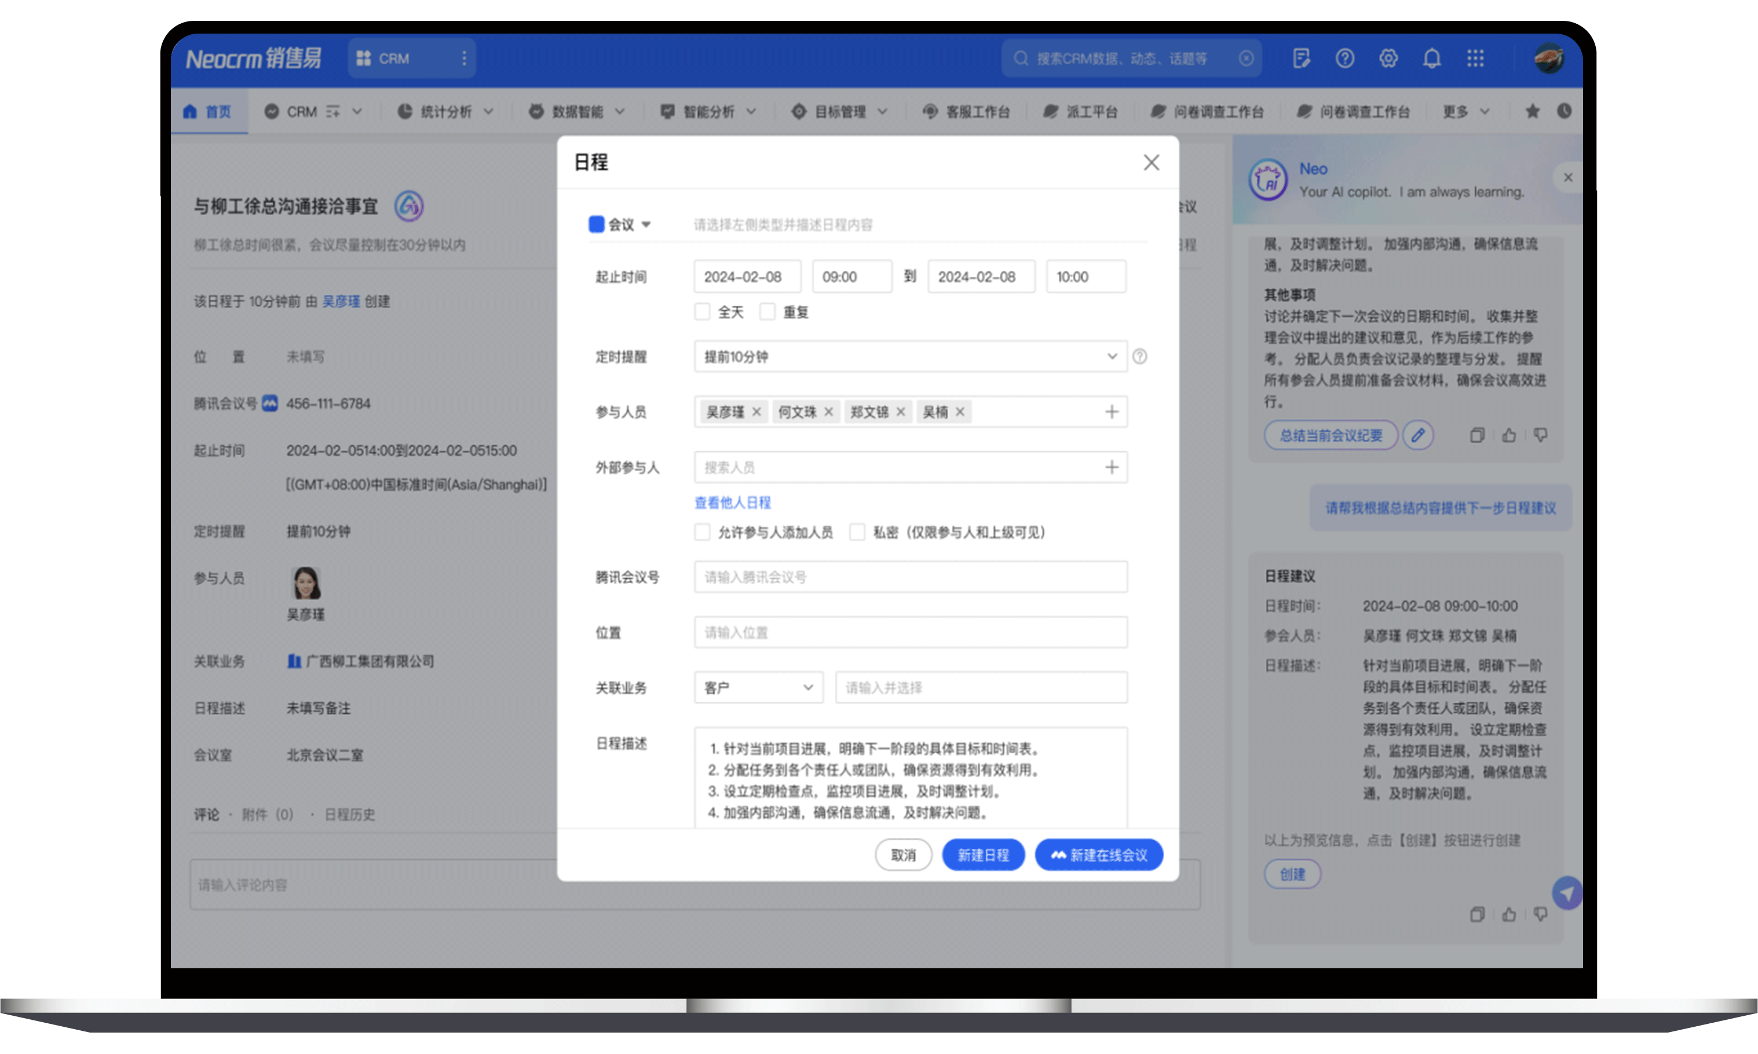Click the AI swirl icon beside the meeting title

pos(409,206)
